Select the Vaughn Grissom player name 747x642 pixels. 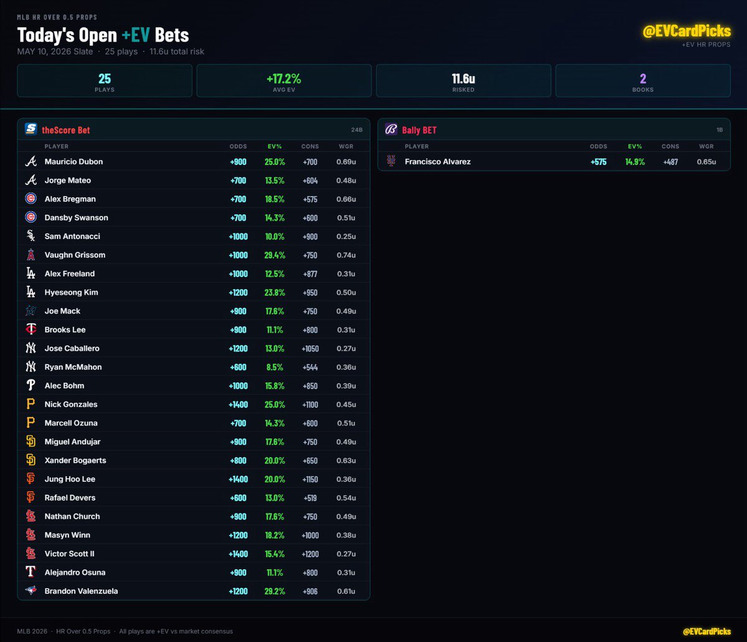pos(75,255)
